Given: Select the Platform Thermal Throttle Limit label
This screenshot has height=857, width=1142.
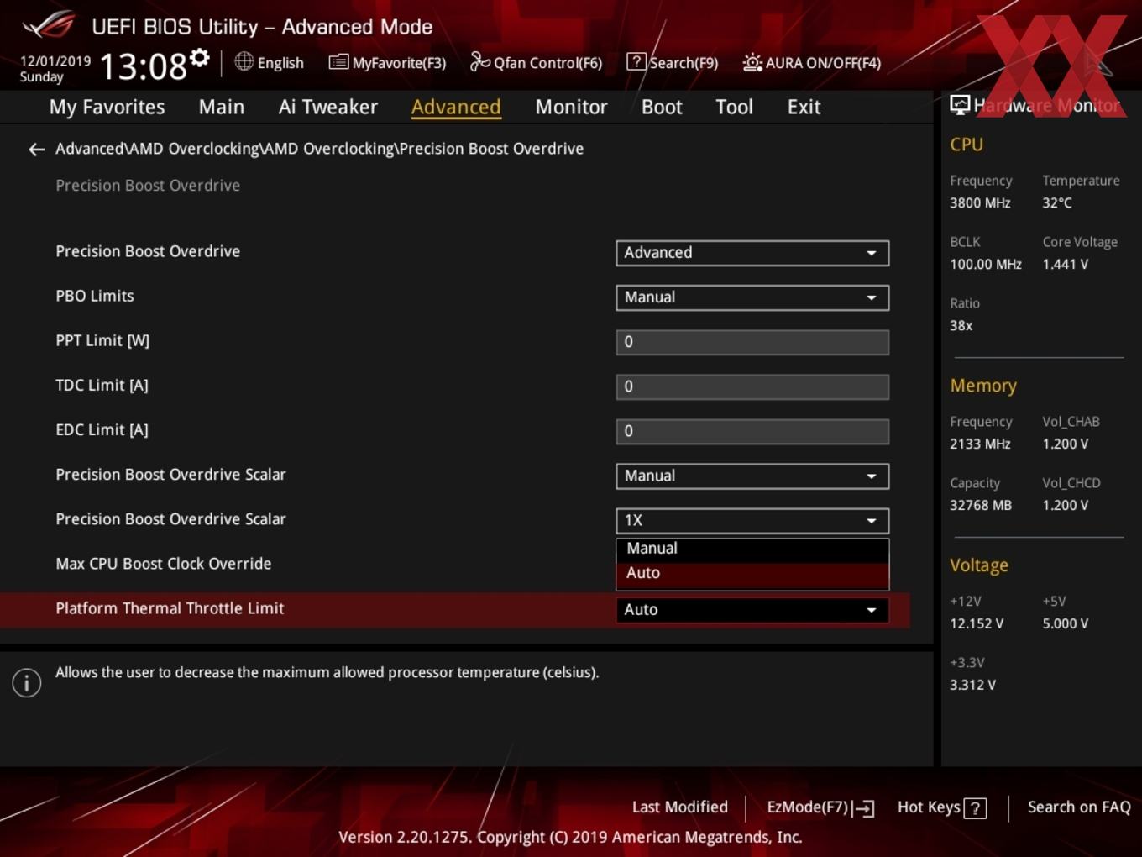Looking at the screenshot, I should coord(170,608).
